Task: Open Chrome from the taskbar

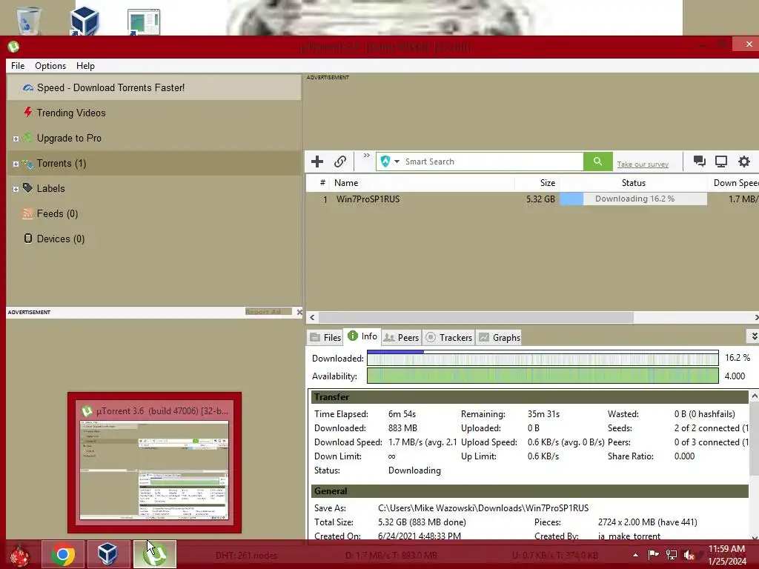Action: pos(62,554)
